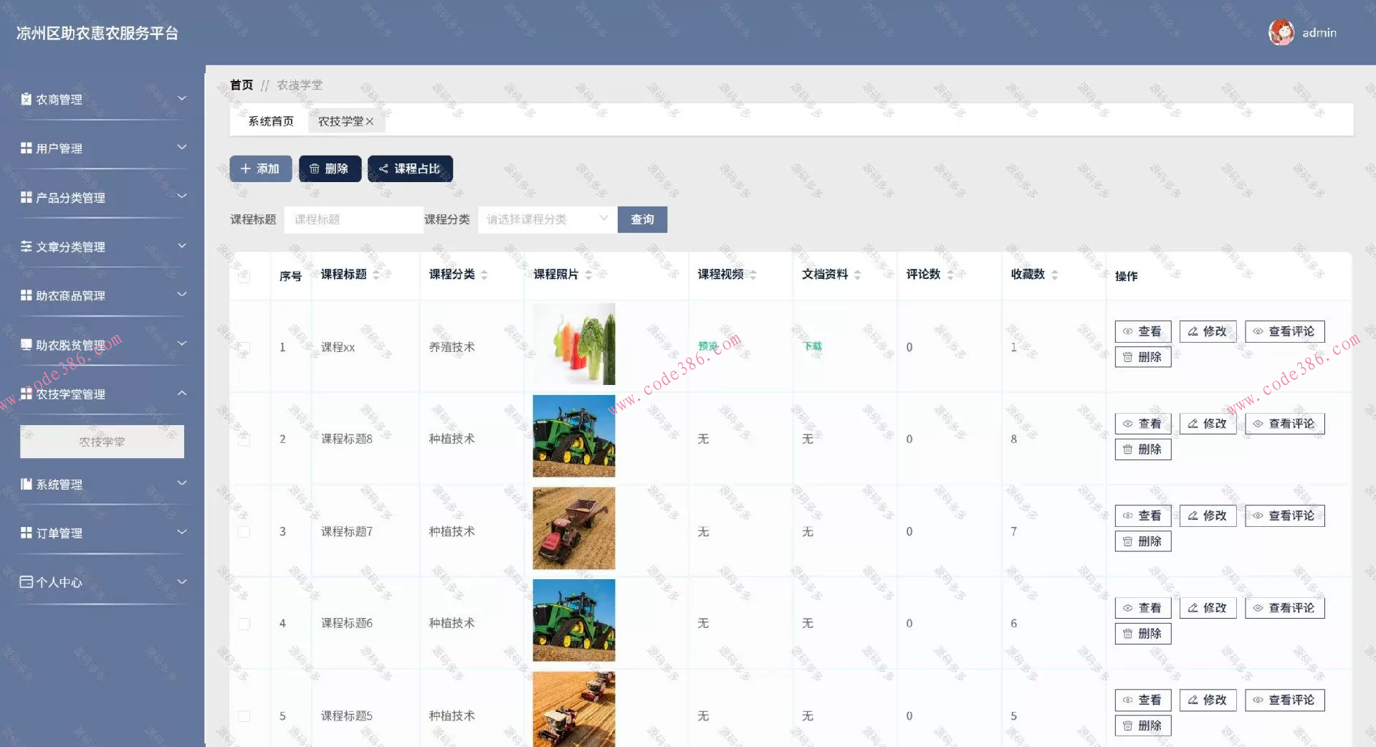Image resolution: width=1376 pixels, height=747 pixels.
Task: Click the 个人中心 card icon
Action: [x=27, y=581]
